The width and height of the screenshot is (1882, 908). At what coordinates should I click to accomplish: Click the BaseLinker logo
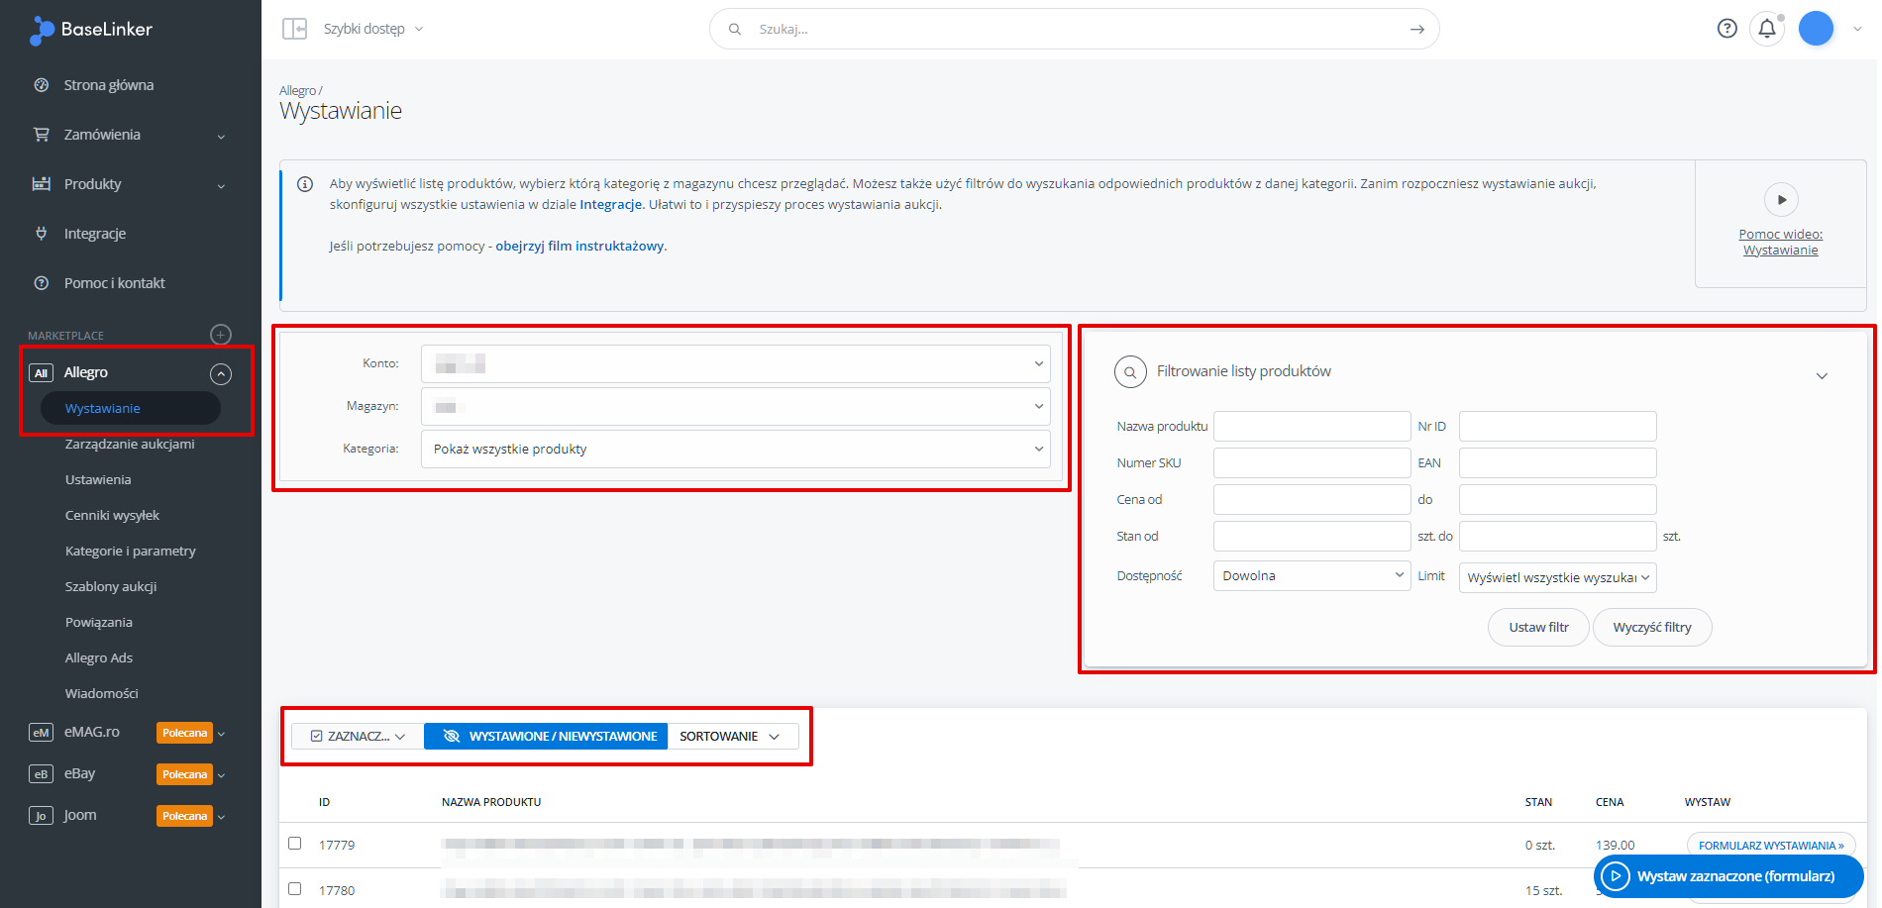click(x=91, y=30)
